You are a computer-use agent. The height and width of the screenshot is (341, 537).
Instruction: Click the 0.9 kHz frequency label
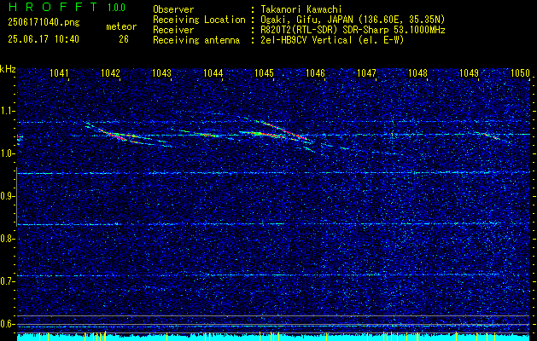tap(7, 196)
